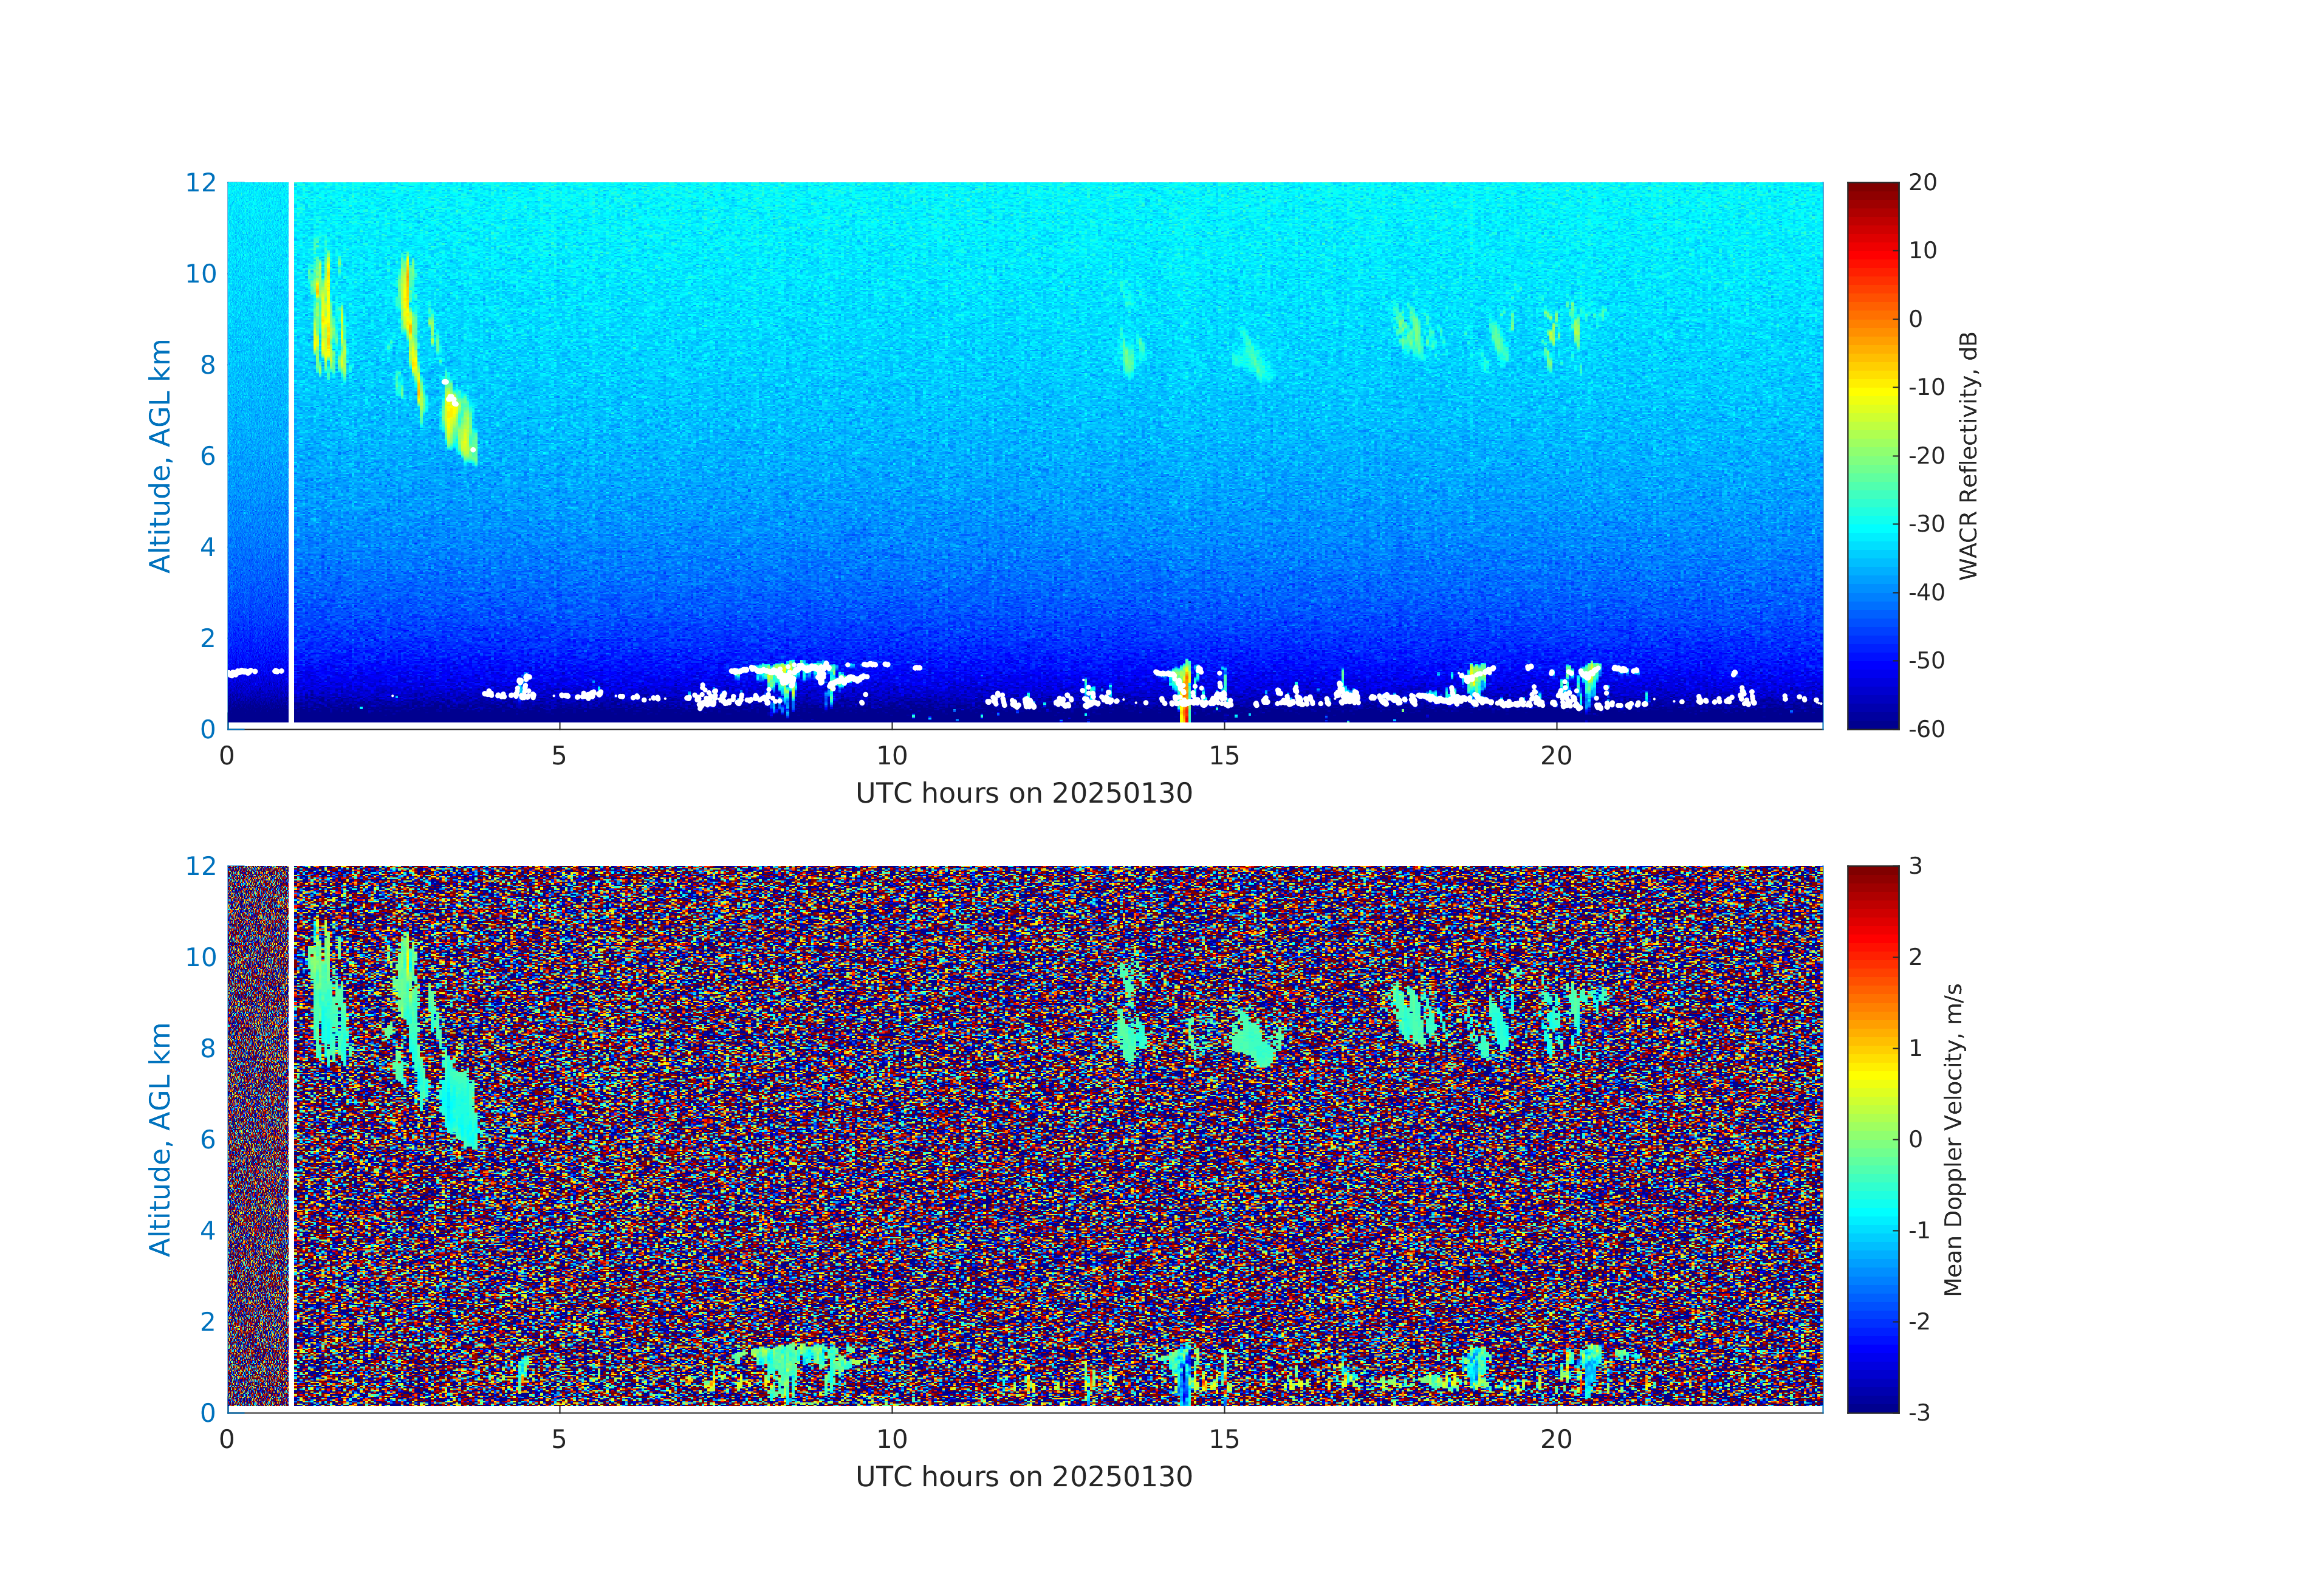The width and height of the screenshot is (2324, 1595).
Task: Click the x-axis tick label 15 on the top plot
Action: [x=1224, y=756]
